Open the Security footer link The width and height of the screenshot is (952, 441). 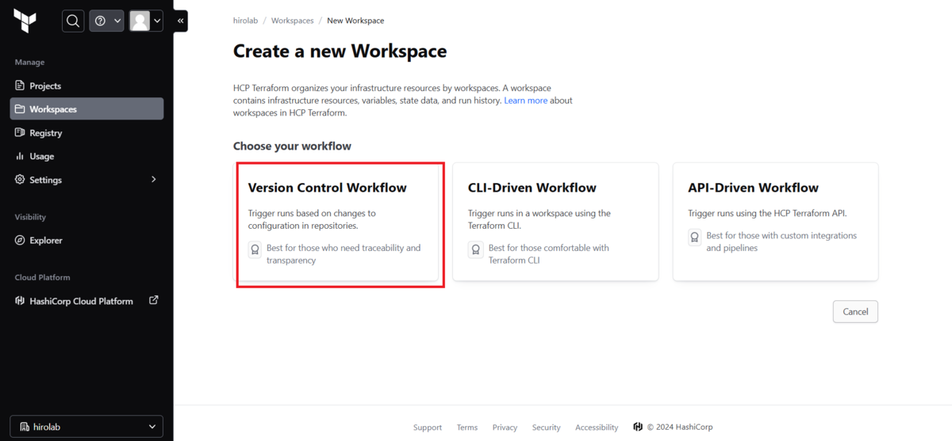[547, 428]
